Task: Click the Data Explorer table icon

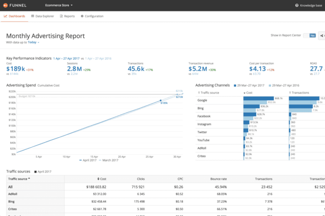Action: [33, 16]
